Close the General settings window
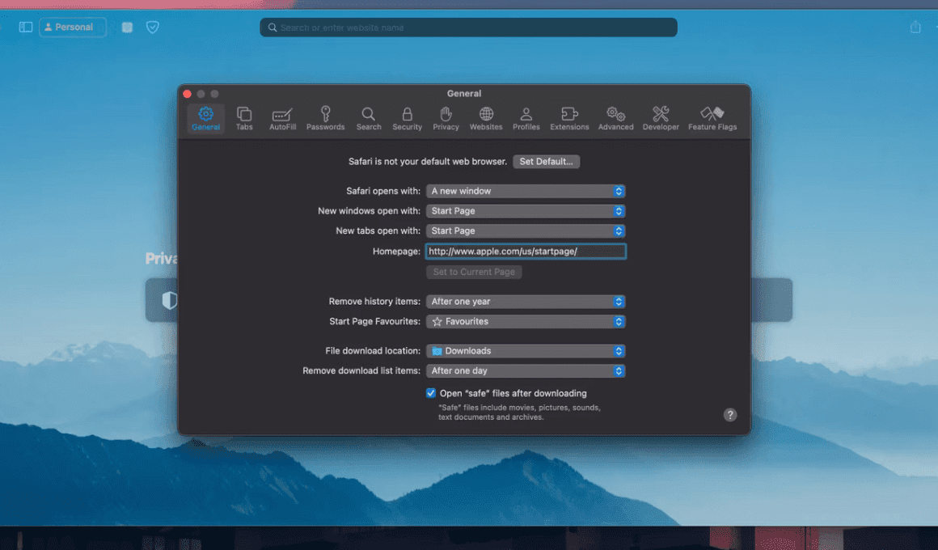Screen dimensions: 938x550 (188, 94)
